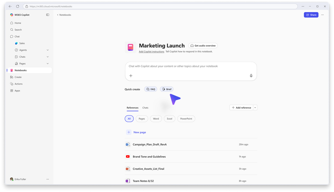Expand the Pages section chevron
Image resolution: width=334 pixels, height=192 pixels.
tap(47, 64)
